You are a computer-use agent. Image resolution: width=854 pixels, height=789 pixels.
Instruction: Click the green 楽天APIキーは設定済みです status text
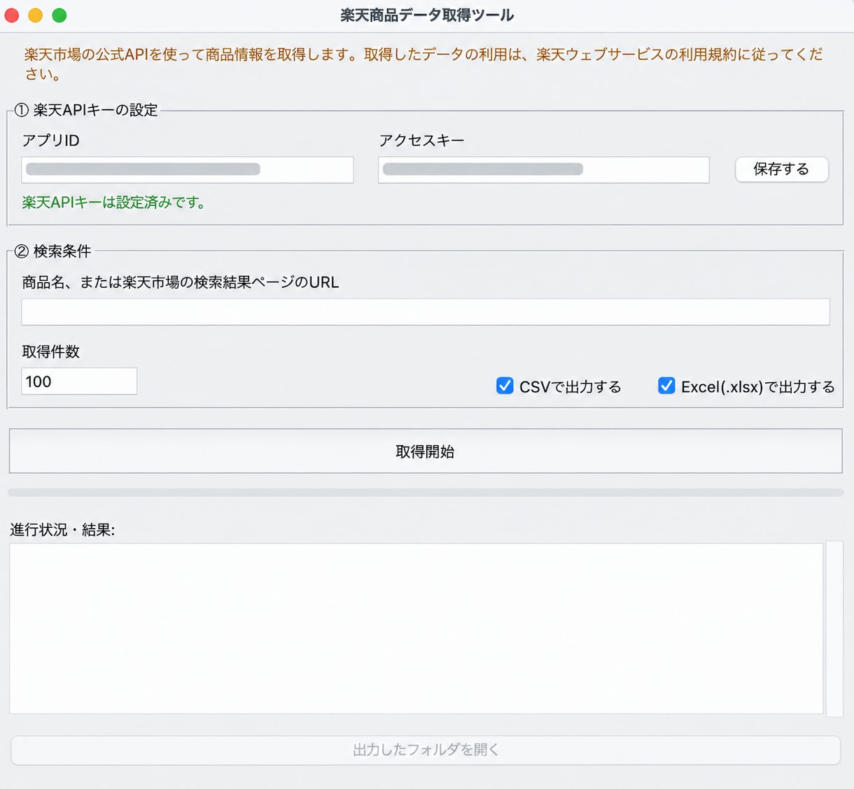[x=114, y=203]
